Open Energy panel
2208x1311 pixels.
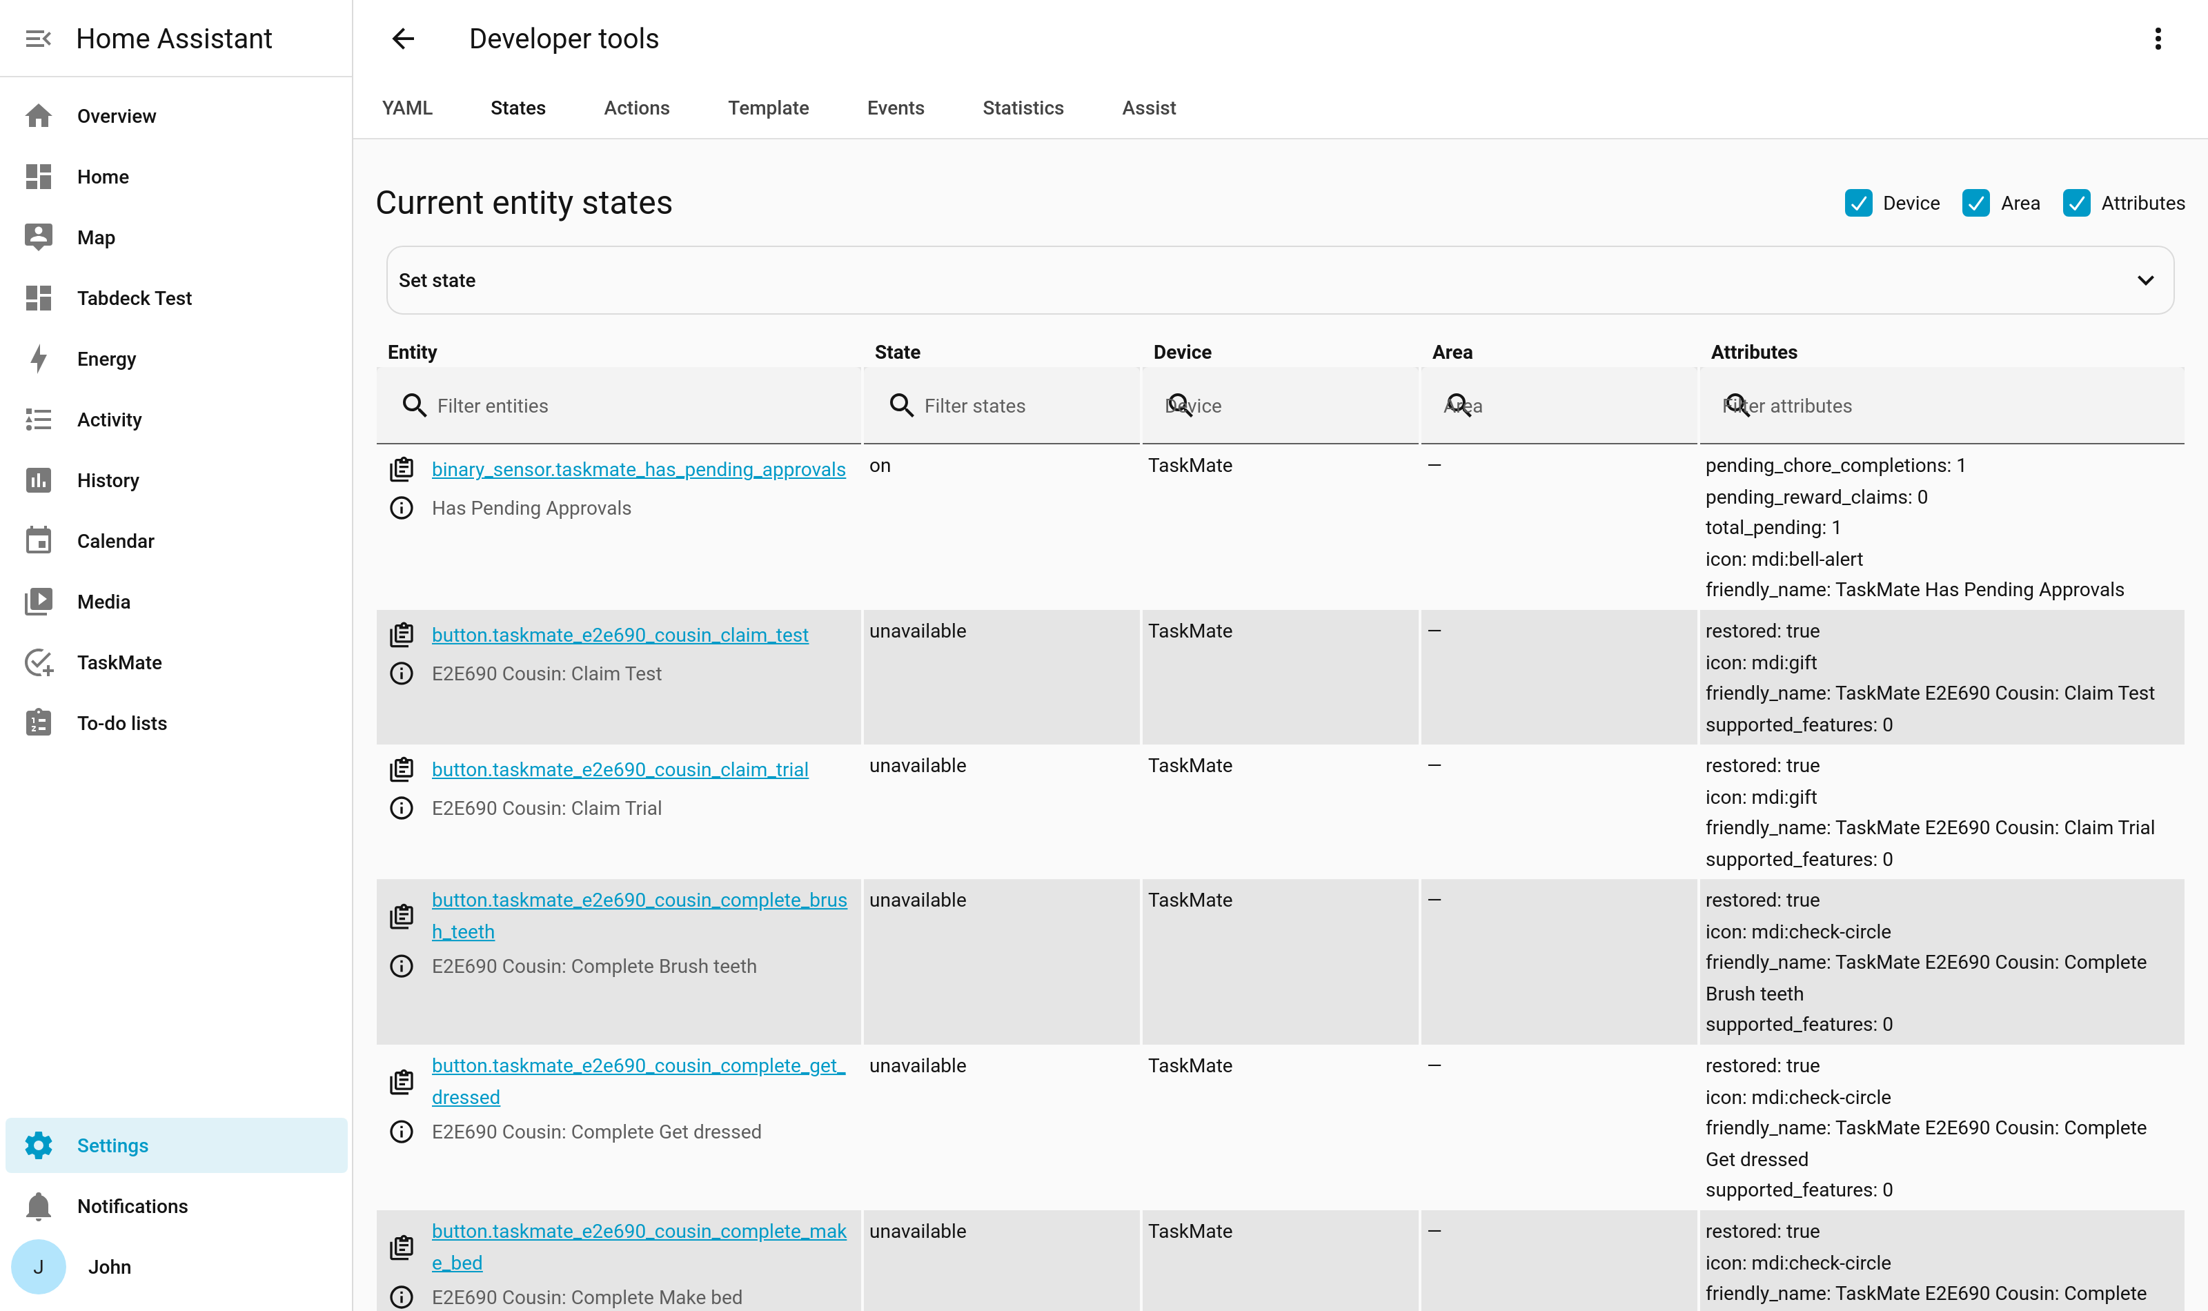[x=176, y=359]
